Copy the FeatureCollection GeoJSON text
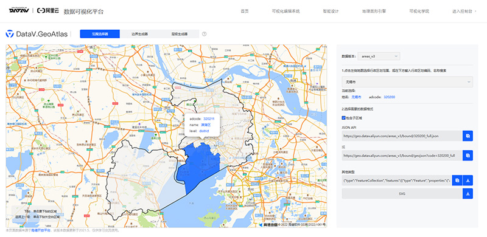This screenshot has height=237, width=487. (457, 180)
